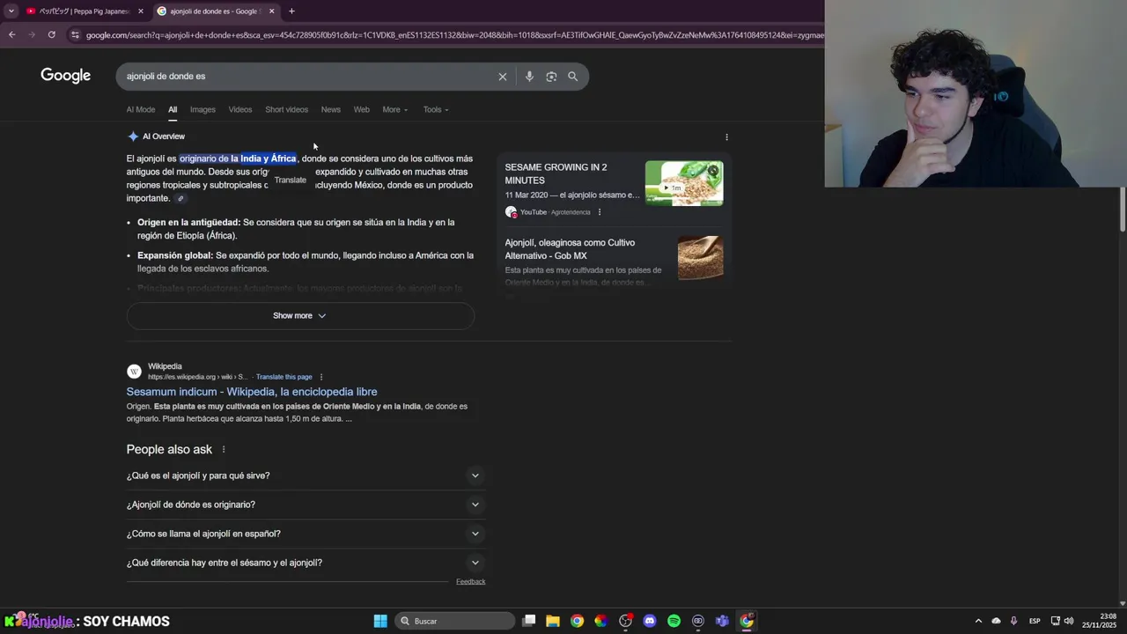Image resolution: width=1127 pixels, height=634 pixels.
Task: Click the 'AI Overview' heading label
Action: click(x=164, y=137)
